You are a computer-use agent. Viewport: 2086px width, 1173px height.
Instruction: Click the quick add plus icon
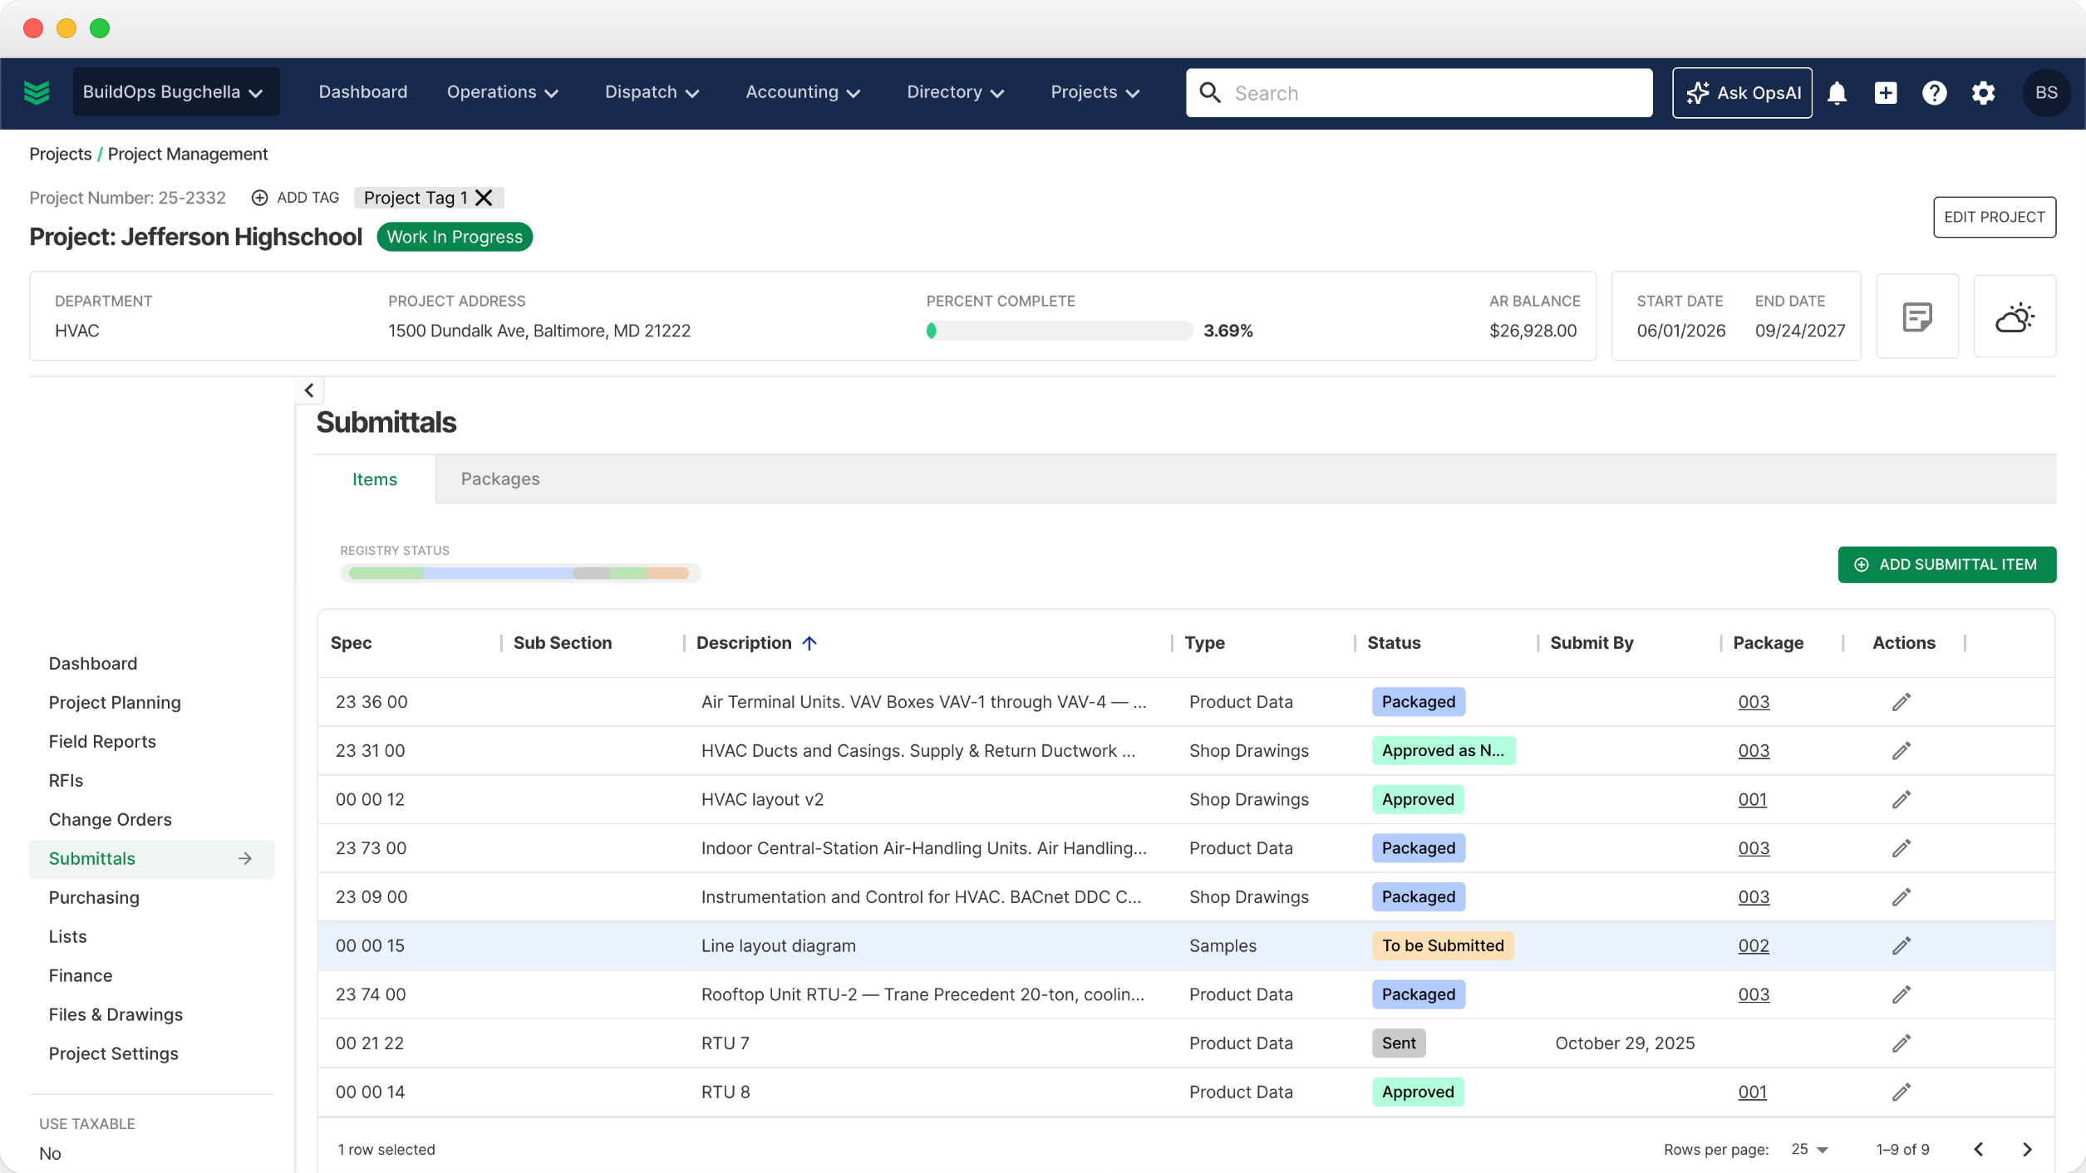click(x=1886, y=93)
